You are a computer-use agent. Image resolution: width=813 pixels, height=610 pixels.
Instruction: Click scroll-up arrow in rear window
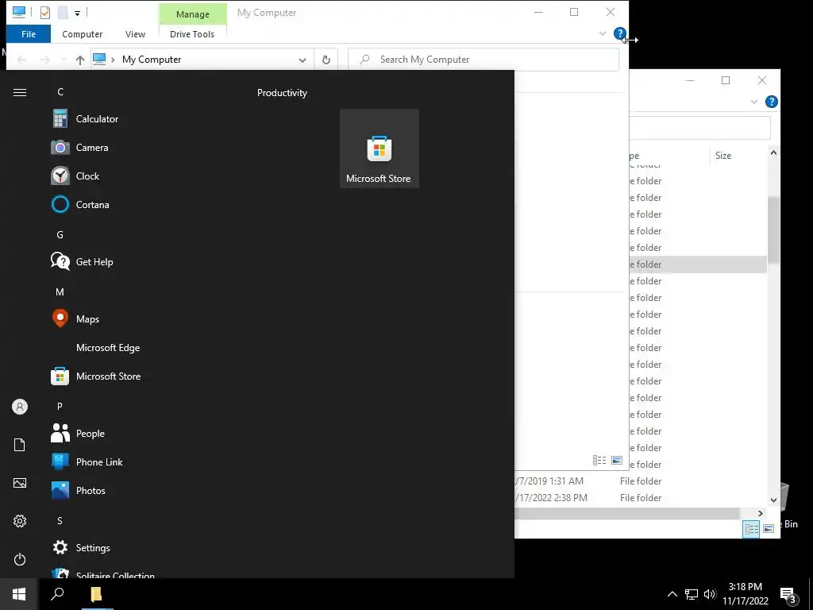pos(773,152)
